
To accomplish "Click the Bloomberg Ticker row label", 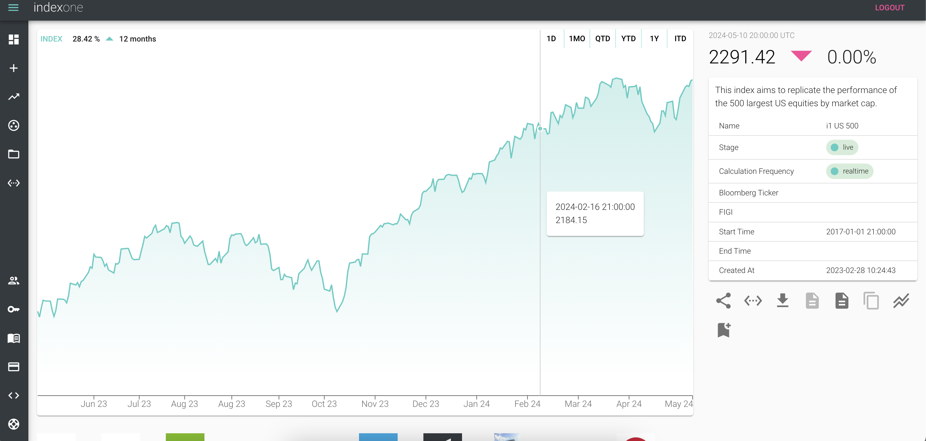I will (x=748, y=192).
